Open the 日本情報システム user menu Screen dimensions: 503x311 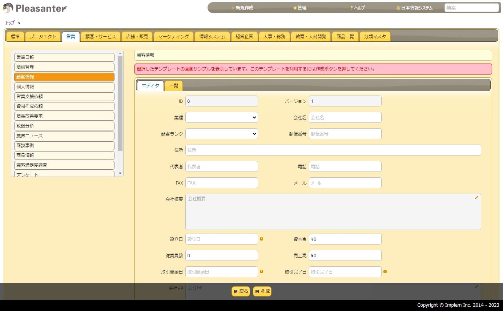click(414, 8)
